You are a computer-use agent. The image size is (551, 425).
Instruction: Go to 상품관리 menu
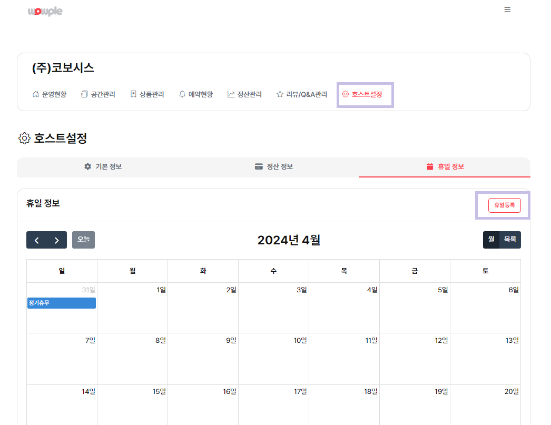(x=147, y=95)
